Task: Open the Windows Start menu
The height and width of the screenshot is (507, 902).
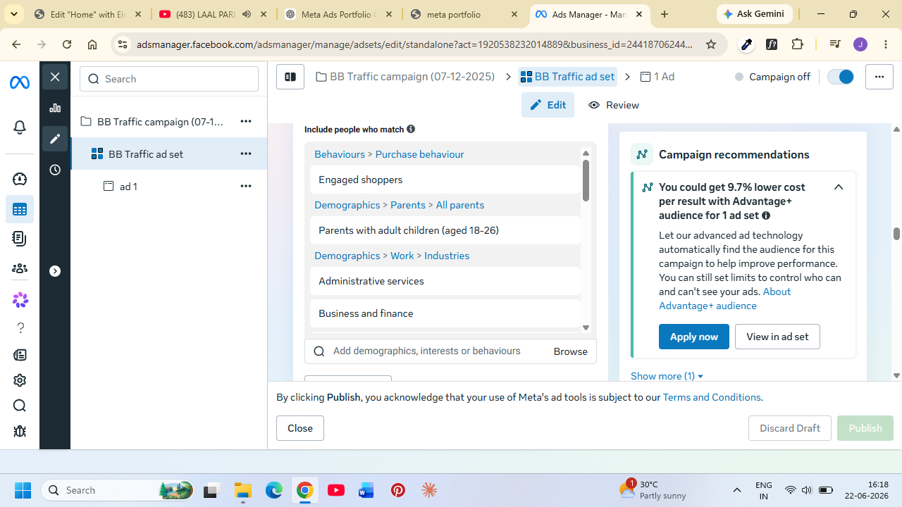Action: (23, 490)
